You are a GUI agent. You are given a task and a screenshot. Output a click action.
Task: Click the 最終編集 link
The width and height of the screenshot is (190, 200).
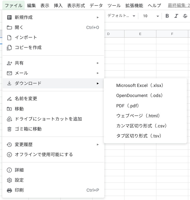pyautogui.click(x=179, y=5)
